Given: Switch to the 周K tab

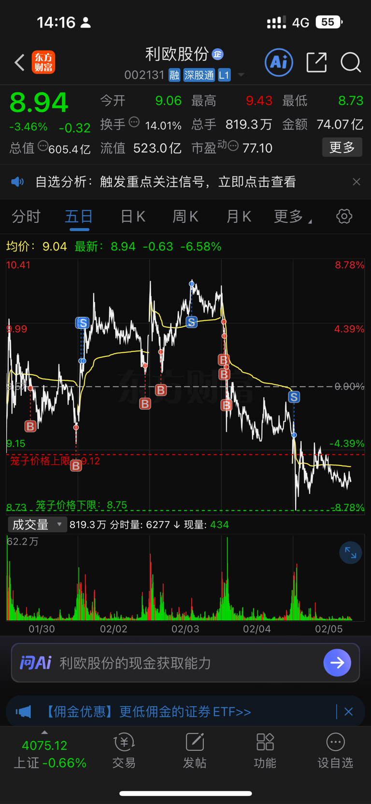Looking at the screenshot, I should click(x=185, y=217).
